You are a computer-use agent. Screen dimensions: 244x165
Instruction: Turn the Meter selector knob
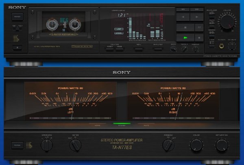point(75,145)
